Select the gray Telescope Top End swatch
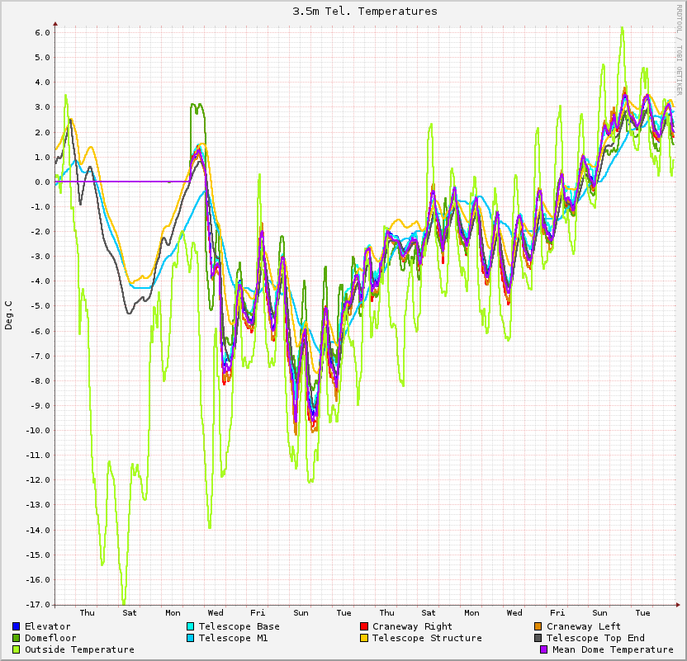This screenshot has height=661, width=687. 538,639
